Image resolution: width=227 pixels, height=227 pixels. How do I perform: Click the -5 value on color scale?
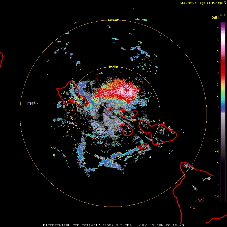point(217,163)
